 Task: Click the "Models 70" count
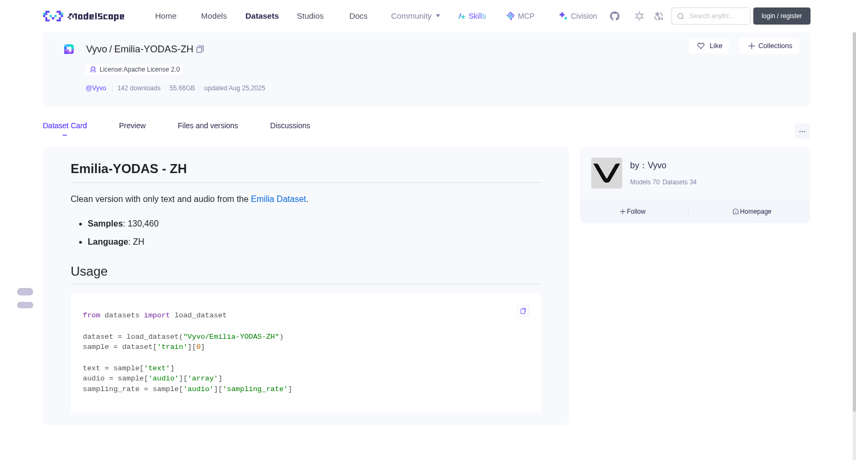645,182
